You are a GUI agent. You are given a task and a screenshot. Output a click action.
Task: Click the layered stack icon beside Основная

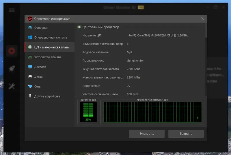30,27
